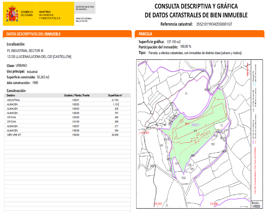
Task: Click the 1.131 surface value cell
Action: click(x=116, y=104)
